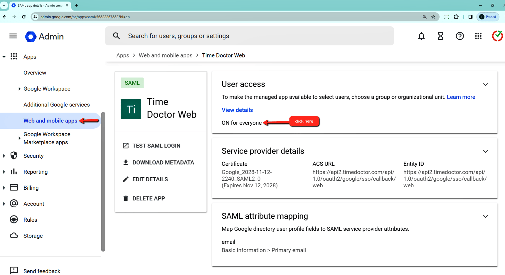Click the Storage cloud icon
The image size is (505, 275).
coord(14,235)
